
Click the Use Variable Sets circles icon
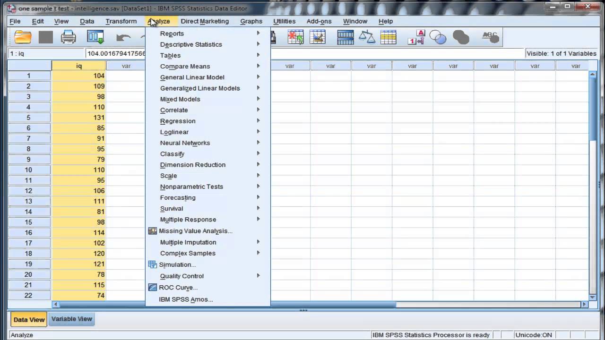[438, 37]
